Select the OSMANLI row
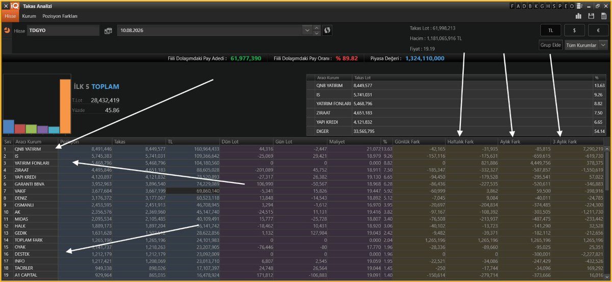 (x=303, y=204)
